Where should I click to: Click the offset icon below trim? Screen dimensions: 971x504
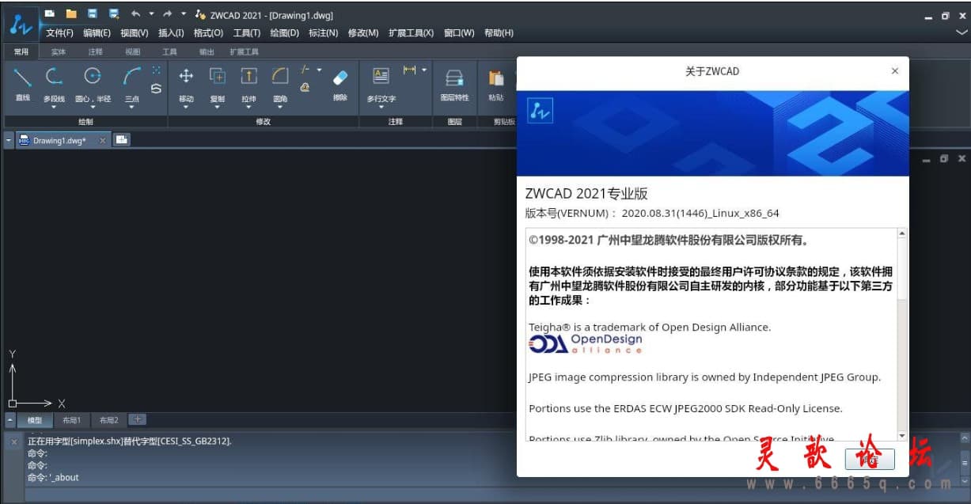(x=305, y=88)
